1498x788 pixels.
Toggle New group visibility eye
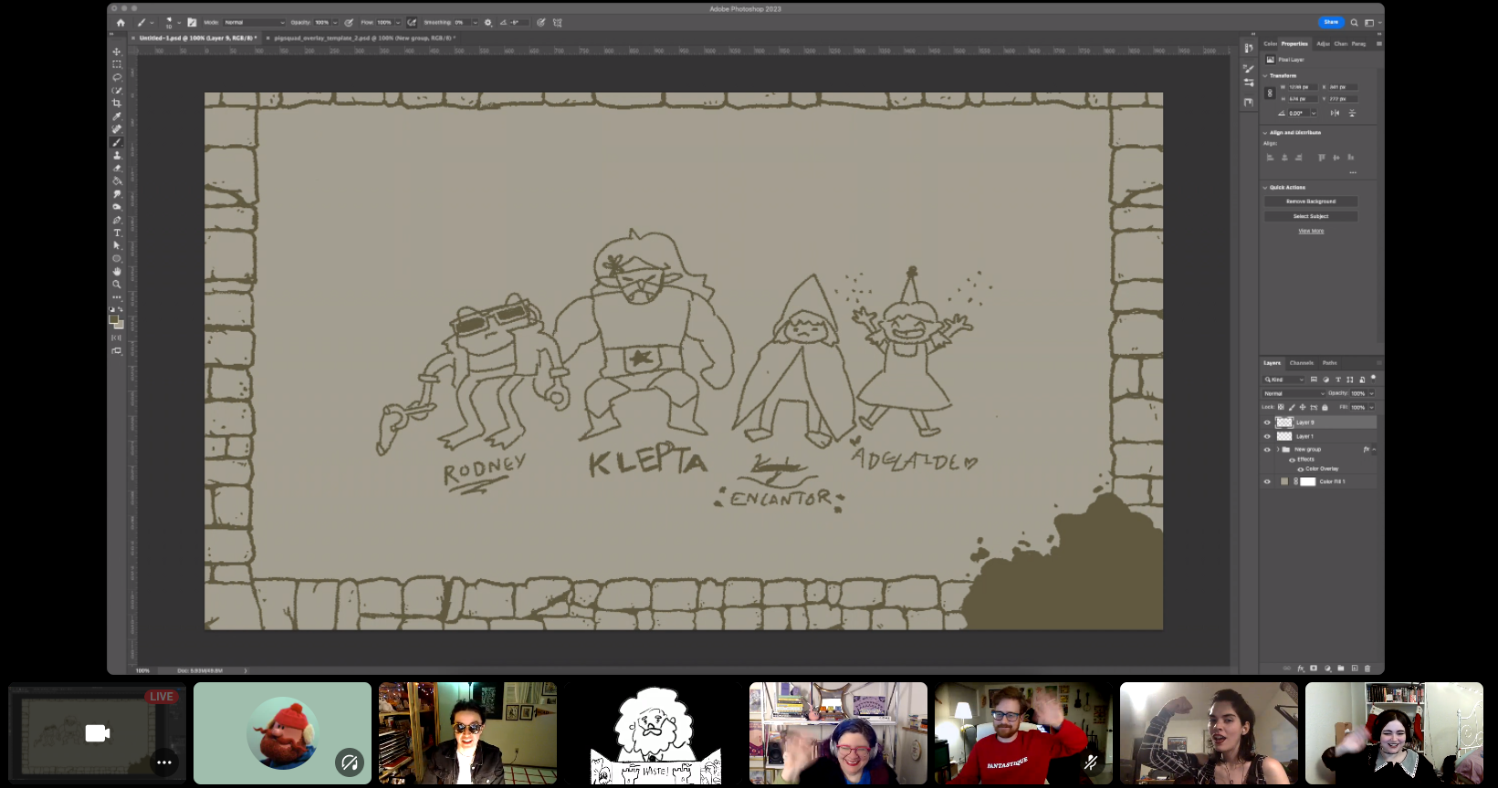click(1267, 450)
